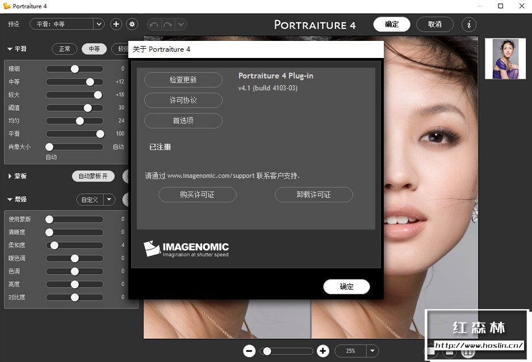Click the Portraiture 4 title bar icon
The width and height of the screenshot is (532, 362).
click(6, 6)
